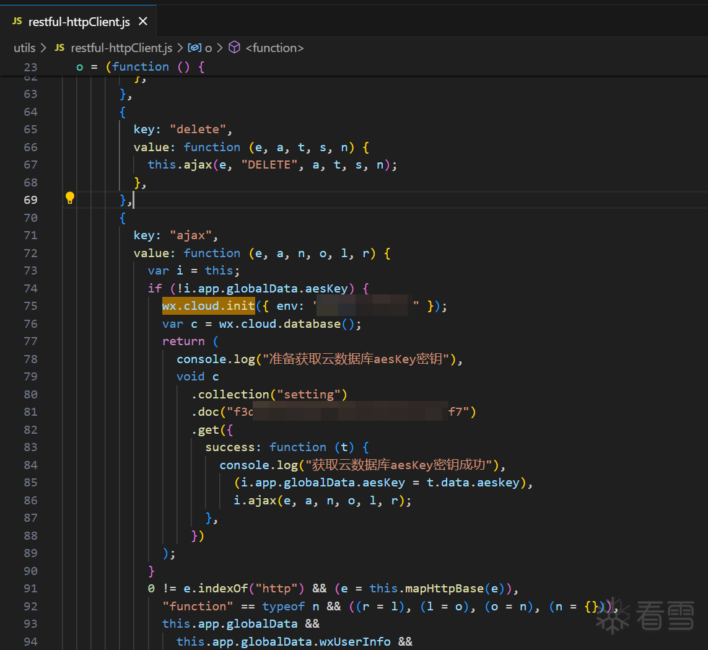Viewport: 708px width, 650px height.
Task: Click the JS file icon in the editor tab
Action: coord(17,22)
